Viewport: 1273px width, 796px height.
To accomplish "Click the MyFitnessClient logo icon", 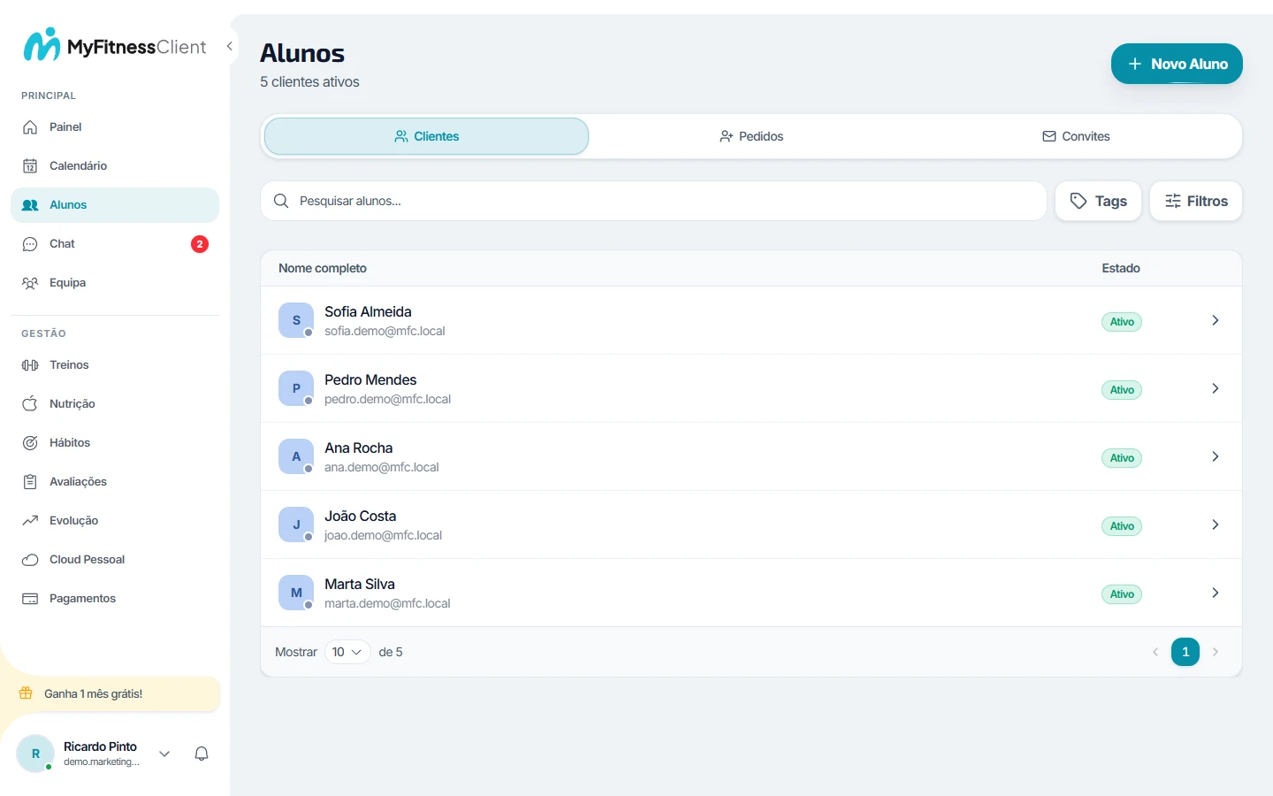I will point(42,45).
